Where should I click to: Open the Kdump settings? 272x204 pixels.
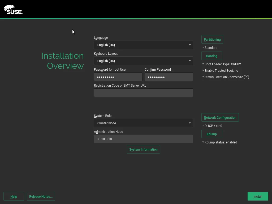tap(211, 134)
